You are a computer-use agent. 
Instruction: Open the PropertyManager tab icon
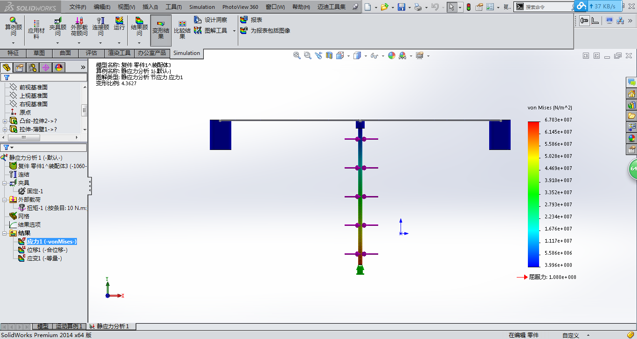[20, 68]
